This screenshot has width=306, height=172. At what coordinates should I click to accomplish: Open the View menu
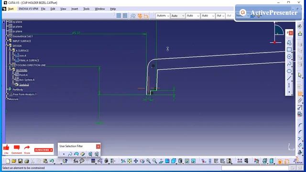pyautogui.click(x=63, y=9)
